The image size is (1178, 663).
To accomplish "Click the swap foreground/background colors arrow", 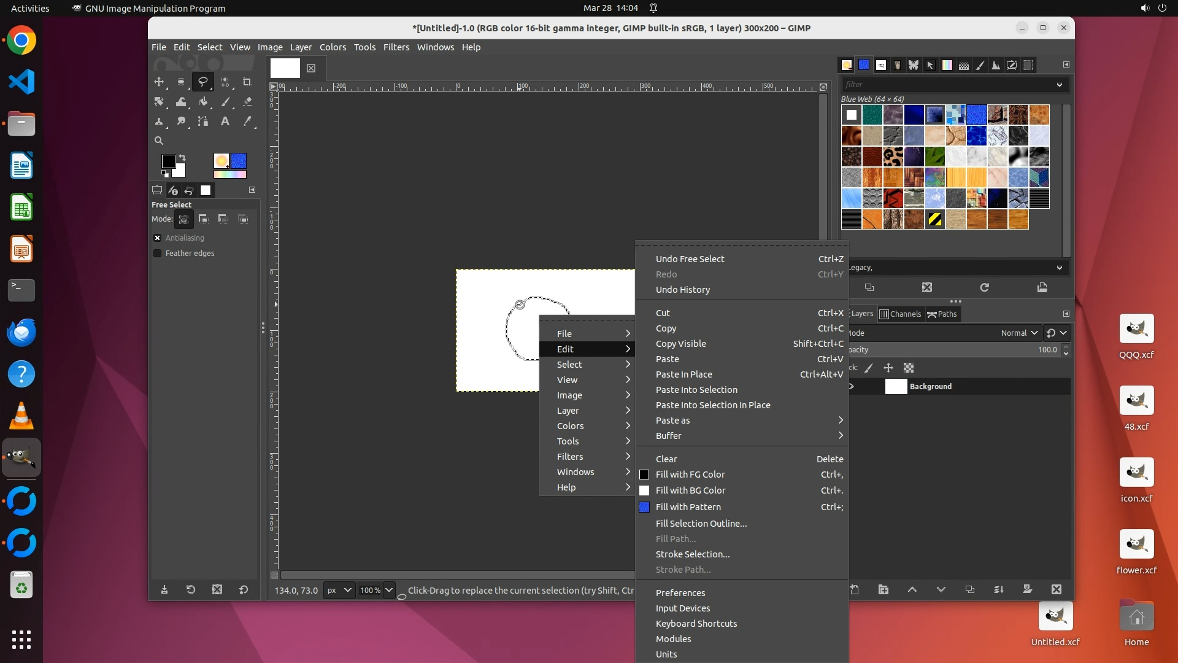I will pos(182,158).
